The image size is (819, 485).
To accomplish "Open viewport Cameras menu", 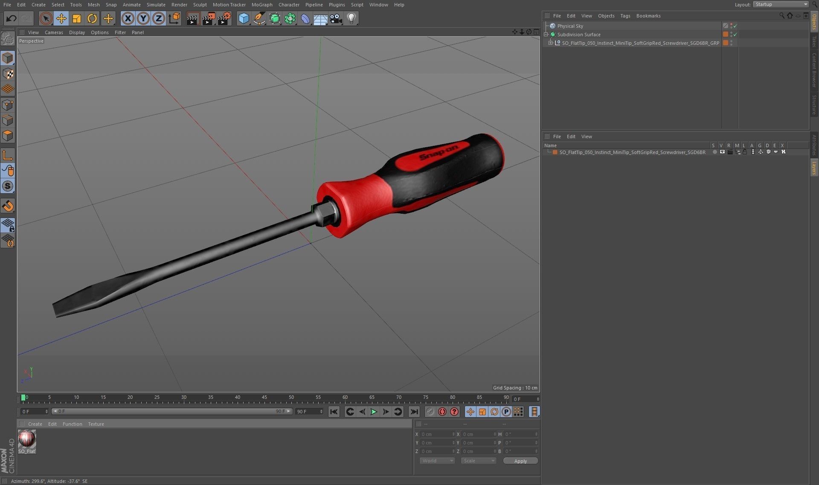I will (x=54, y=32).
